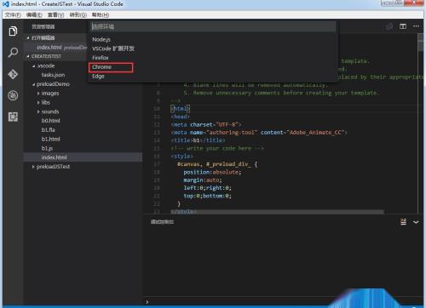Open the Go menu (转到)

click(x=78, y=14)
